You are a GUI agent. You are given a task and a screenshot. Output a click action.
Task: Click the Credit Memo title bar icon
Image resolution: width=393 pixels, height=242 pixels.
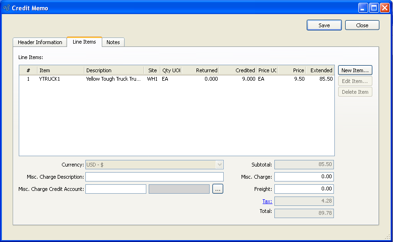[x=7, y=8]
